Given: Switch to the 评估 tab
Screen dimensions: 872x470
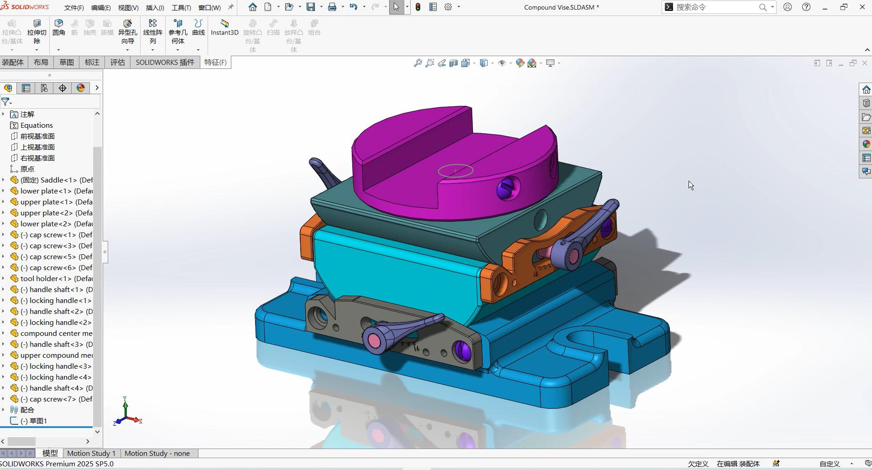Looking at the screenshot, I should click(x=117, y=63).
